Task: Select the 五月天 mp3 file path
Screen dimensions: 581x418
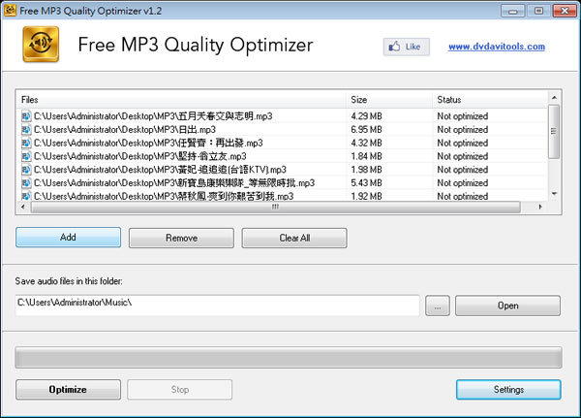Action: pyautogui.click(x=153, y=116)
